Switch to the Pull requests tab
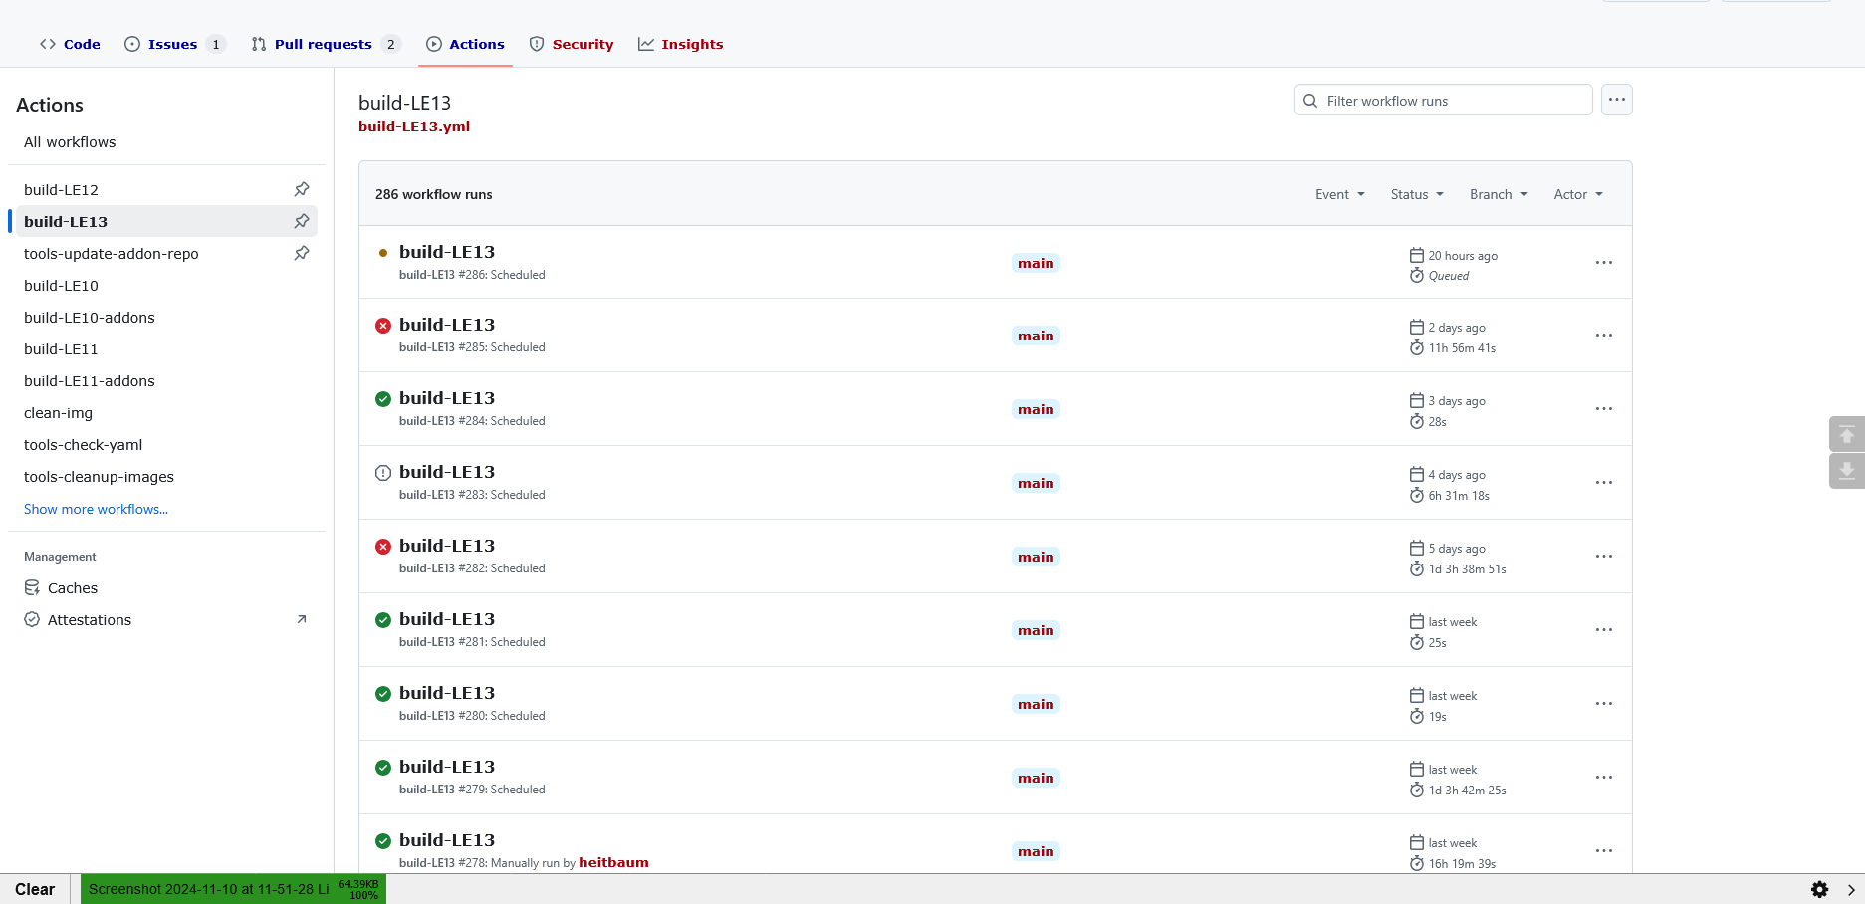Screen dimensions: 1865x904 [323, 44]
